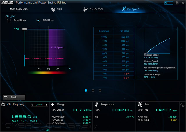Click the 50 % fan power row
Viewport: 186px width, 132px height.
(x=114, y=57)
